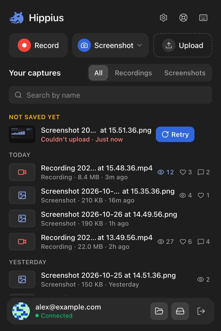Viewport: 221px width, 331px height.
Task: Switch to the Recordings tab
Action: coord(133,73)
